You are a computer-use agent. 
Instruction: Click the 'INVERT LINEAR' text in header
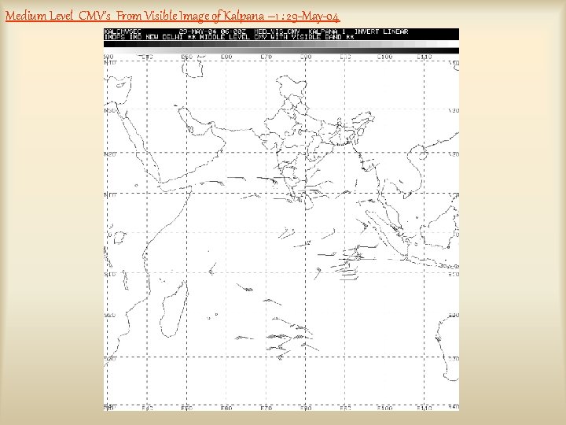pyautogui.click(x=381, y=31)
